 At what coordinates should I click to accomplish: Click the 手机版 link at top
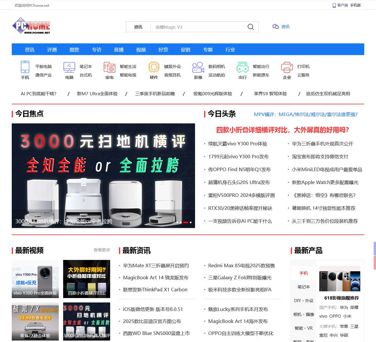[x=355, y=5]
